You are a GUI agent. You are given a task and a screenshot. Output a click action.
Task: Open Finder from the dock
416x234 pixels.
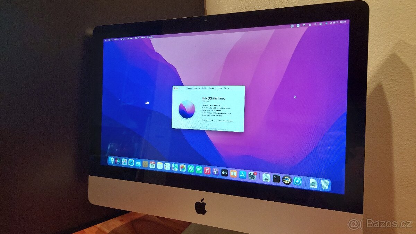click(x=112, y=160)
